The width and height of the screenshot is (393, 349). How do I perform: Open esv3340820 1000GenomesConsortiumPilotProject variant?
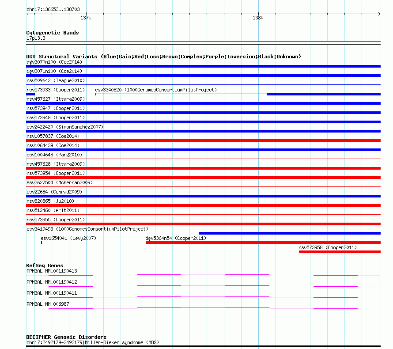click(156, 90)
